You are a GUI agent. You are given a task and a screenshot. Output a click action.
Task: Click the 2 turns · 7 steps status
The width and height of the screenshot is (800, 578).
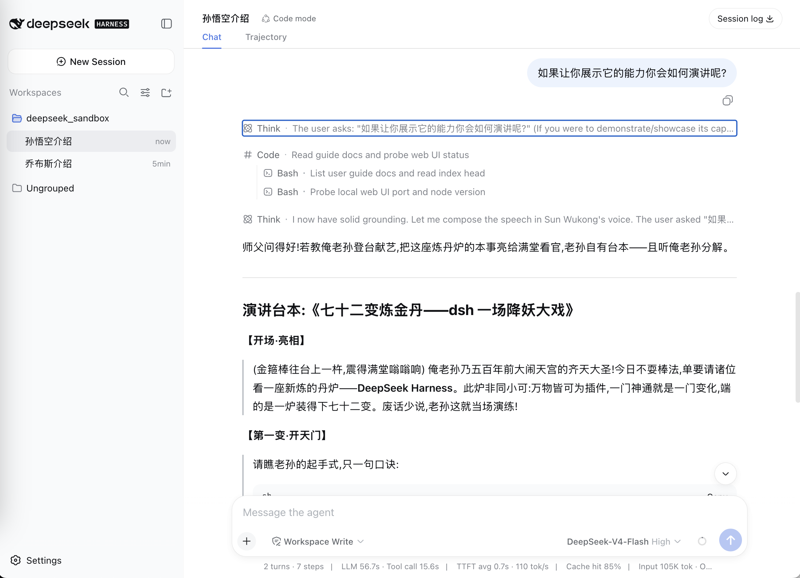(x=293, y=566)
